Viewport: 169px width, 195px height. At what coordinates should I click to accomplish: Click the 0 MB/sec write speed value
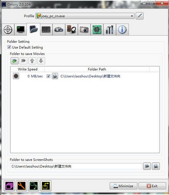[x=35, y=76]
